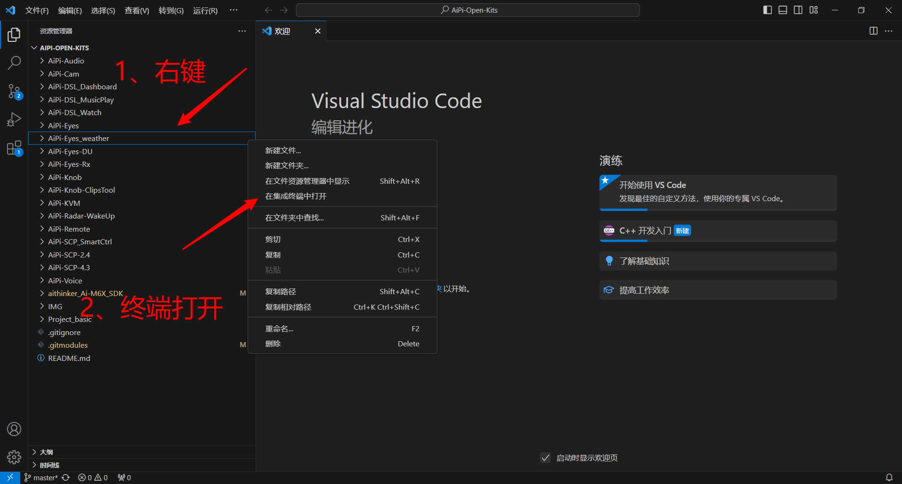Toggle 启动时显示欢迎页 checkbox
Viewport: 902px width, 484px height.
[545, 458]
